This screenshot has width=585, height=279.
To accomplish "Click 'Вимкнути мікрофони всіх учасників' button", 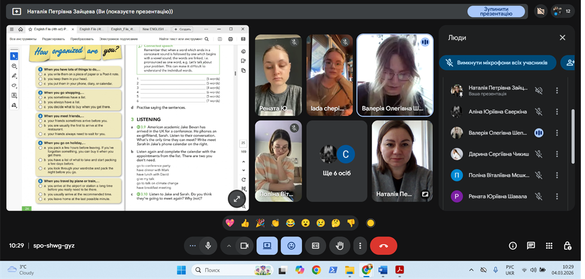I will point(498,63).
